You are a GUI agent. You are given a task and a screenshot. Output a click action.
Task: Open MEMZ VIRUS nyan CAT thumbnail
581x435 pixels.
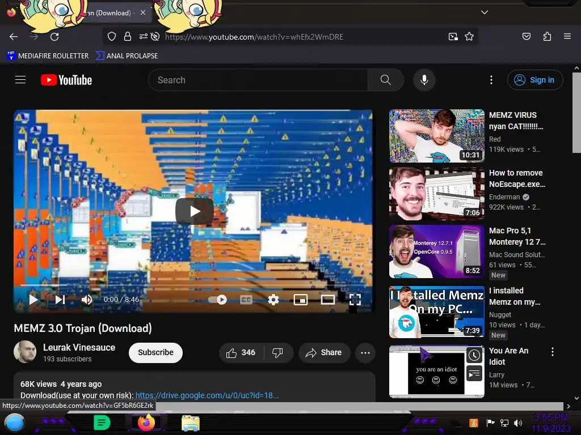click(436, 136)
